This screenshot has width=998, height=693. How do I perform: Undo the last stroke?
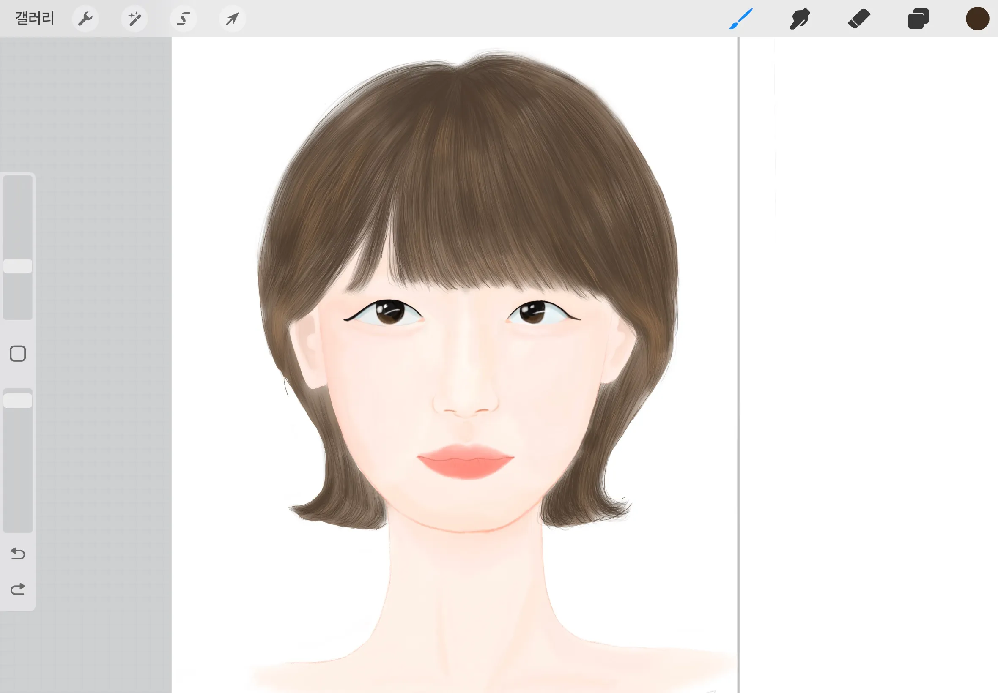coord(18,554)
